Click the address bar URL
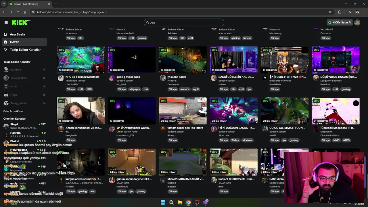Image resolution: width=368 pixels, height=207 pixels. (72, 12)
